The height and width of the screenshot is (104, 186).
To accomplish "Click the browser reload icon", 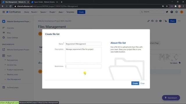I will coord(10,6).
